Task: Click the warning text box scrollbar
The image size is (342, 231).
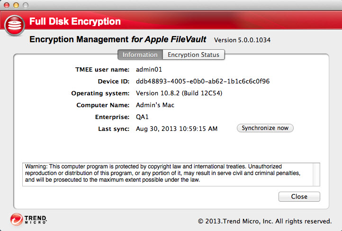Action: point(316,174)
